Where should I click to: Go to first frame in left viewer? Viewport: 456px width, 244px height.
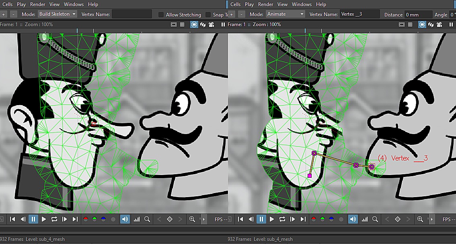tap(12, 220)
